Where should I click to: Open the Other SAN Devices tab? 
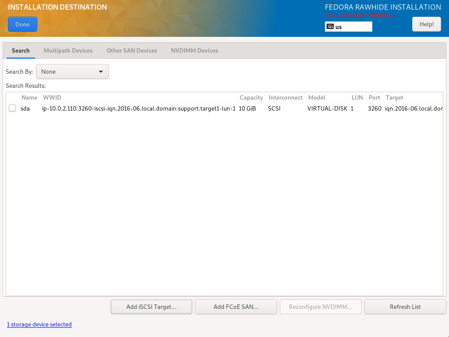132,51
